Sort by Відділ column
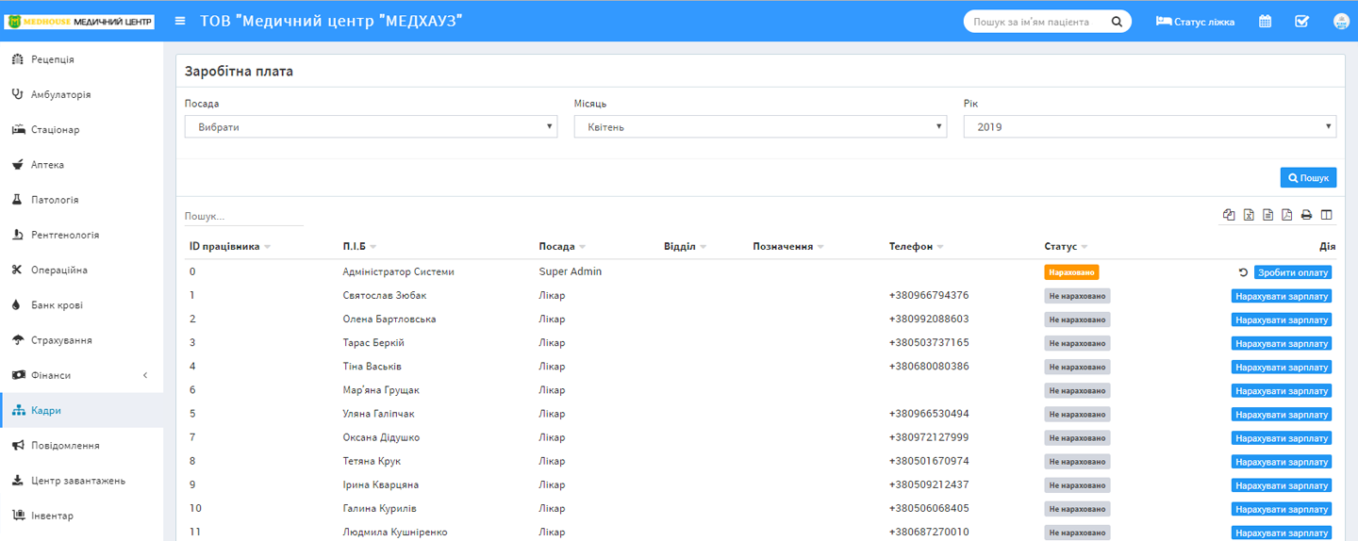 click(x=686, y=247)
